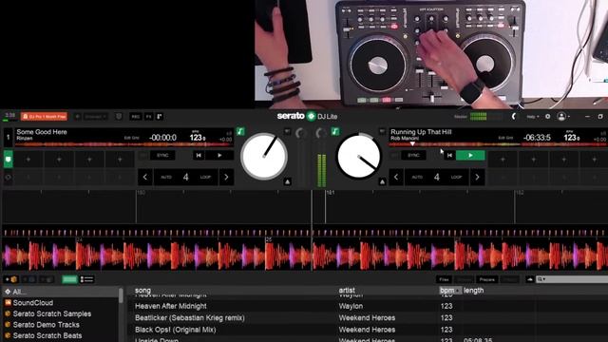
Task: Click Edit Grid on right deck
Action: click(505, 138)
